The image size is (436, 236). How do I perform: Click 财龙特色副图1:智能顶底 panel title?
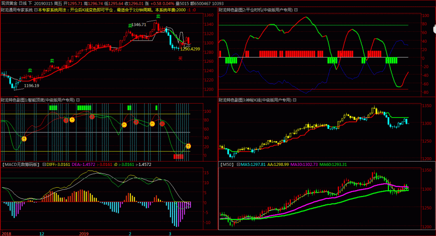38,100
